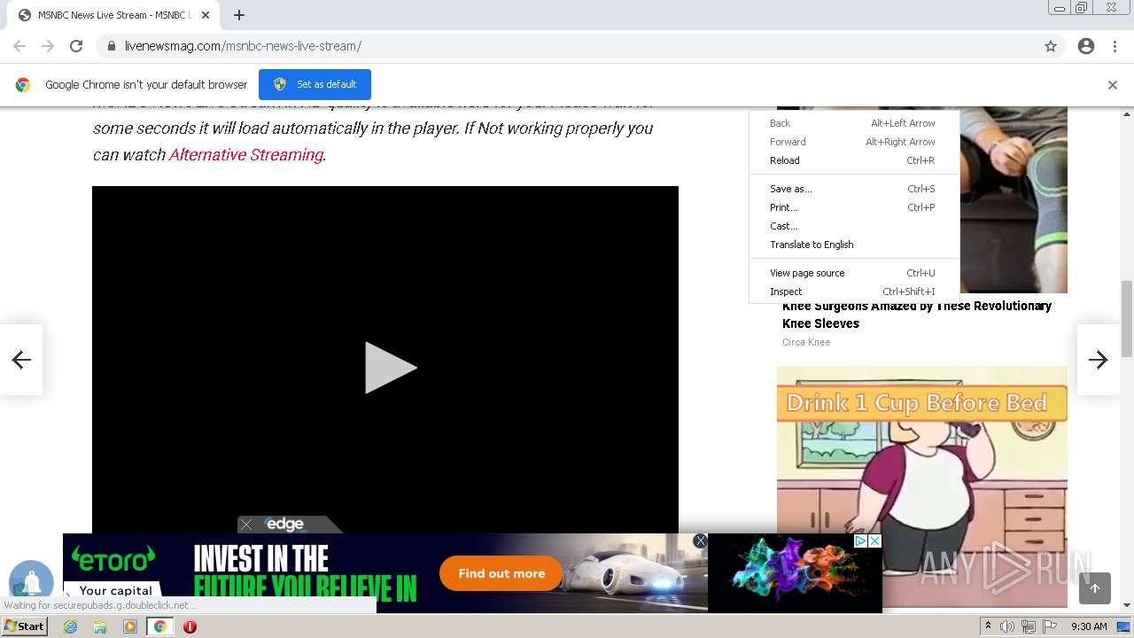Screen dimensions: 1134x638
Task: Dismiss the default browser notification bar
Action: (1113, 85)
